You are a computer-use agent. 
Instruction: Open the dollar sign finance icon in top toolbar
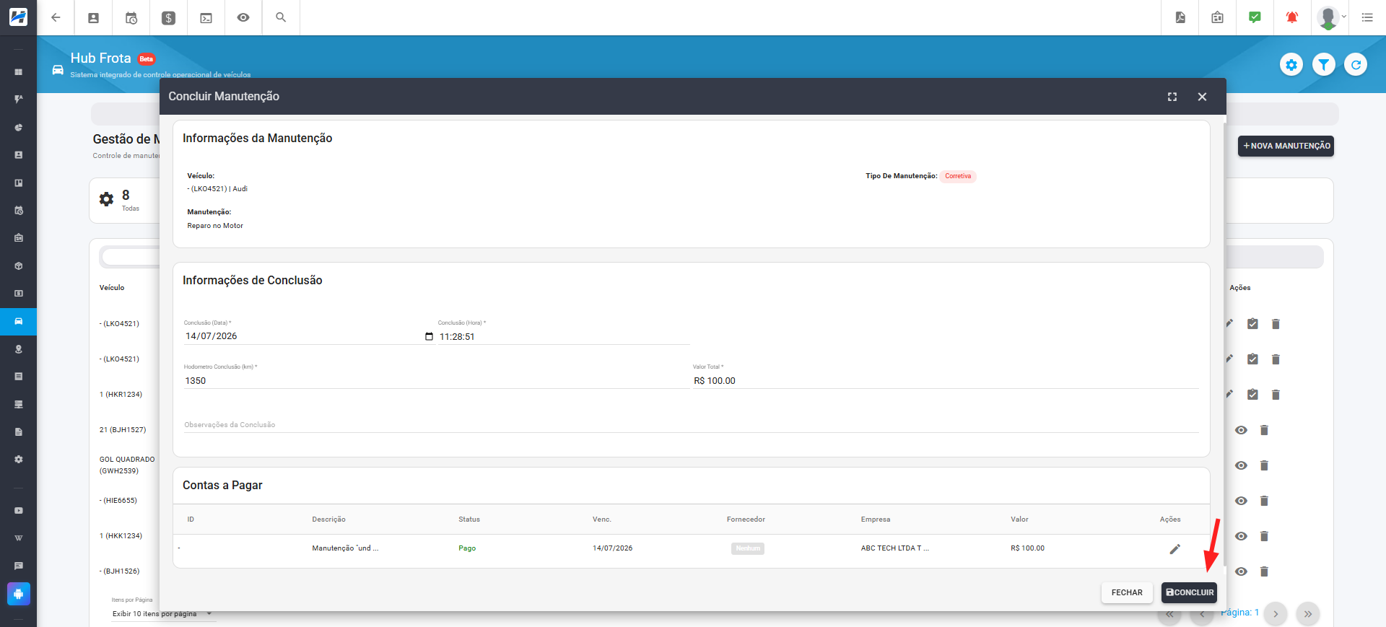tap(168, 18)
